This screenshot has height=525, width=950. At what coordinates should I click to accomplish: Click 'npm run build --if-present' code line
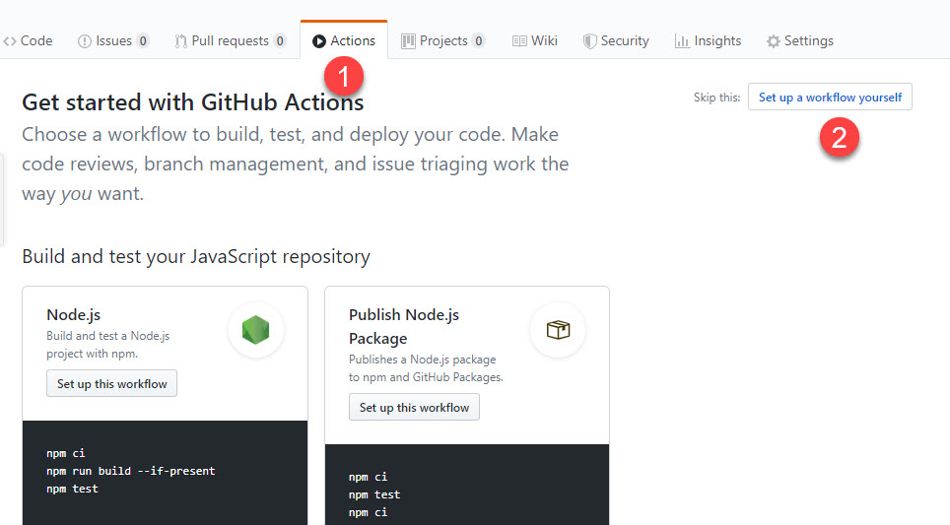(131, 471)
